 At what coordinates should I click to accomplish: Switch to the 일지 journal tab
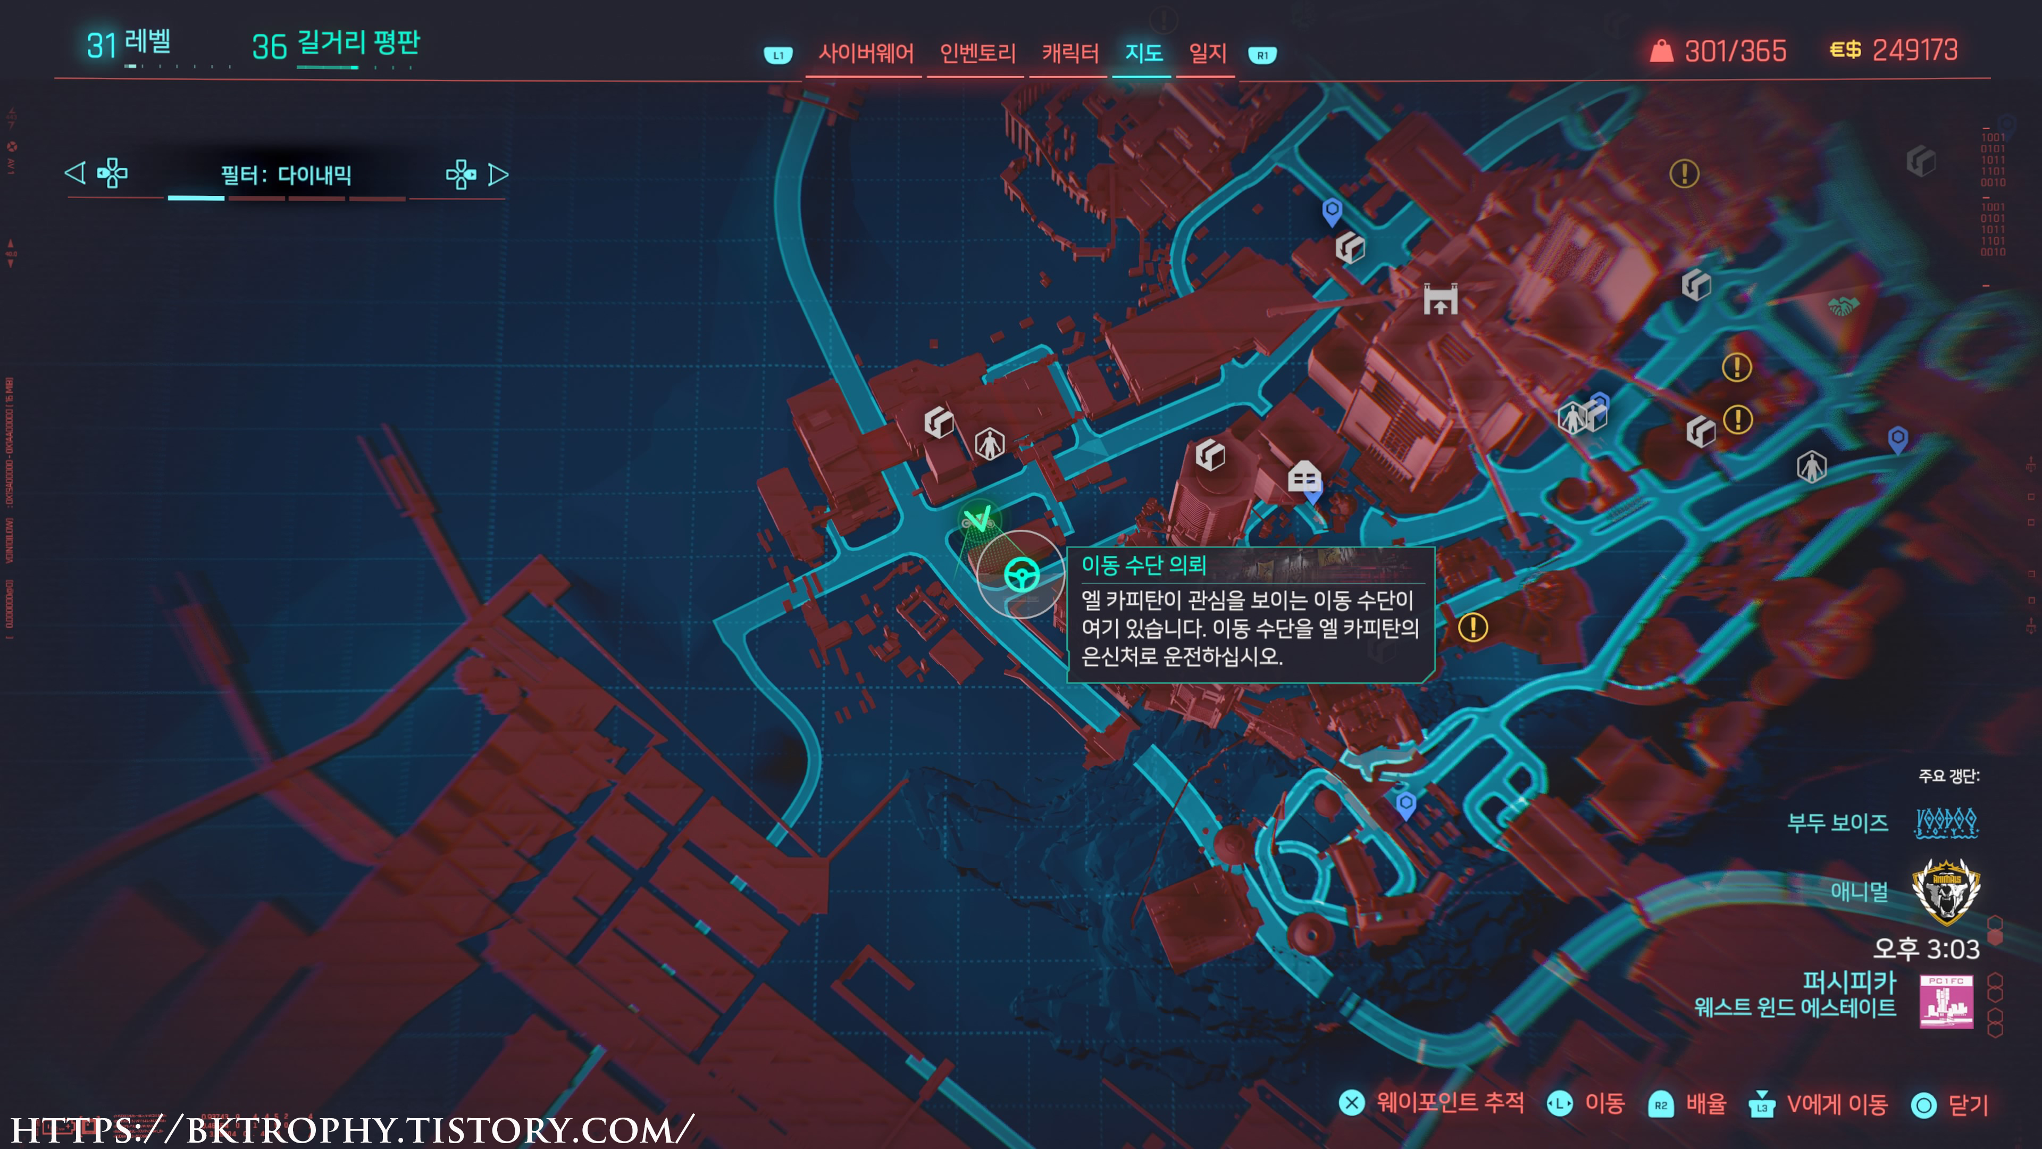1207,54
